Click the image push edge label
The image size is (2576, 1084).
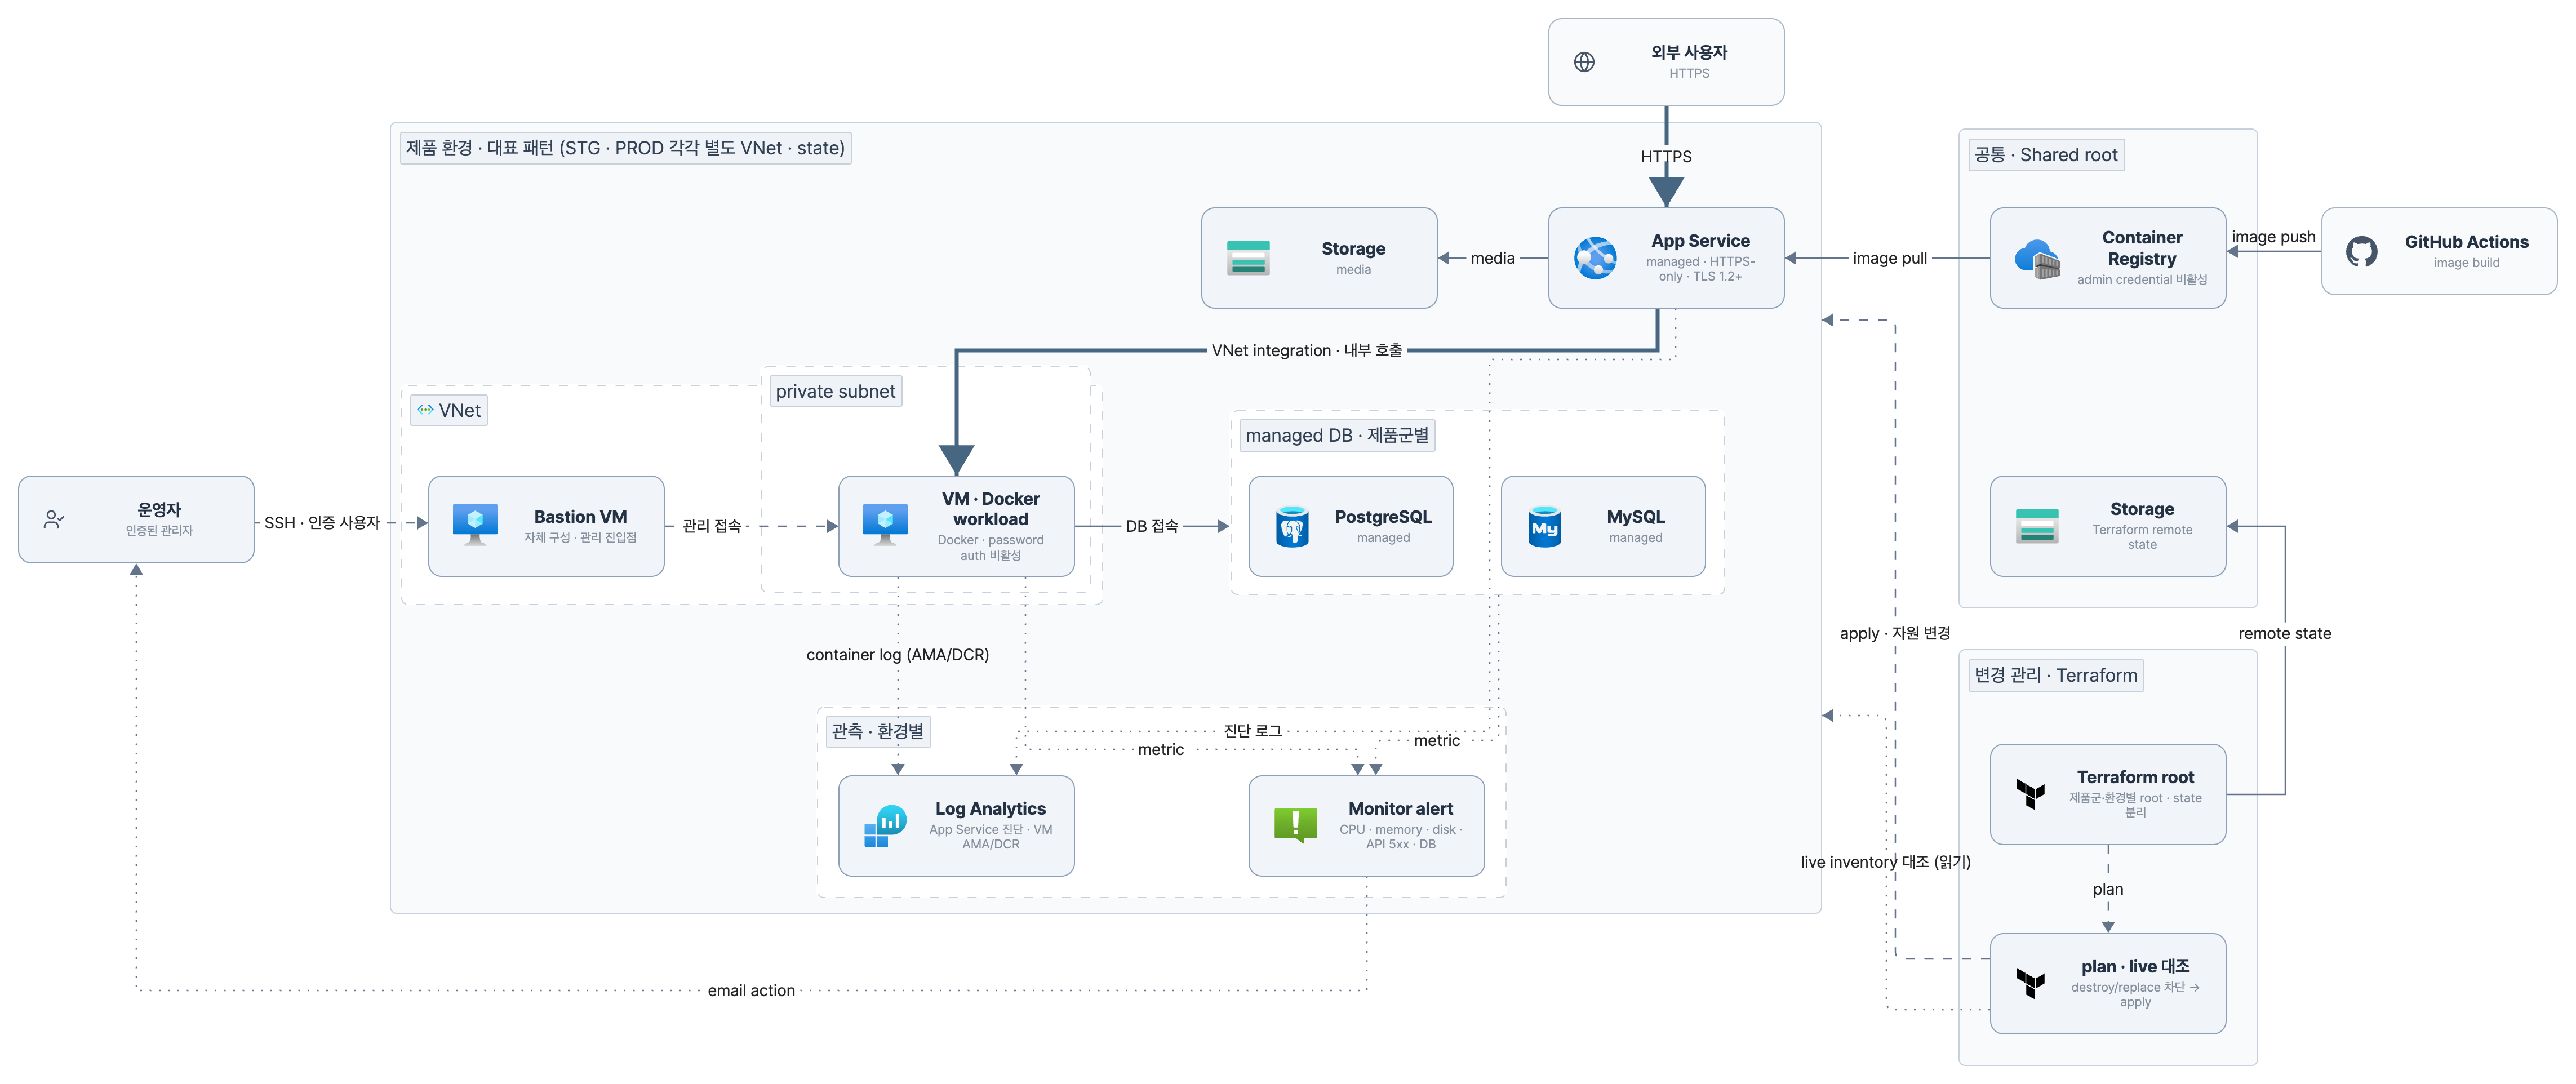tap(2273, 237)
